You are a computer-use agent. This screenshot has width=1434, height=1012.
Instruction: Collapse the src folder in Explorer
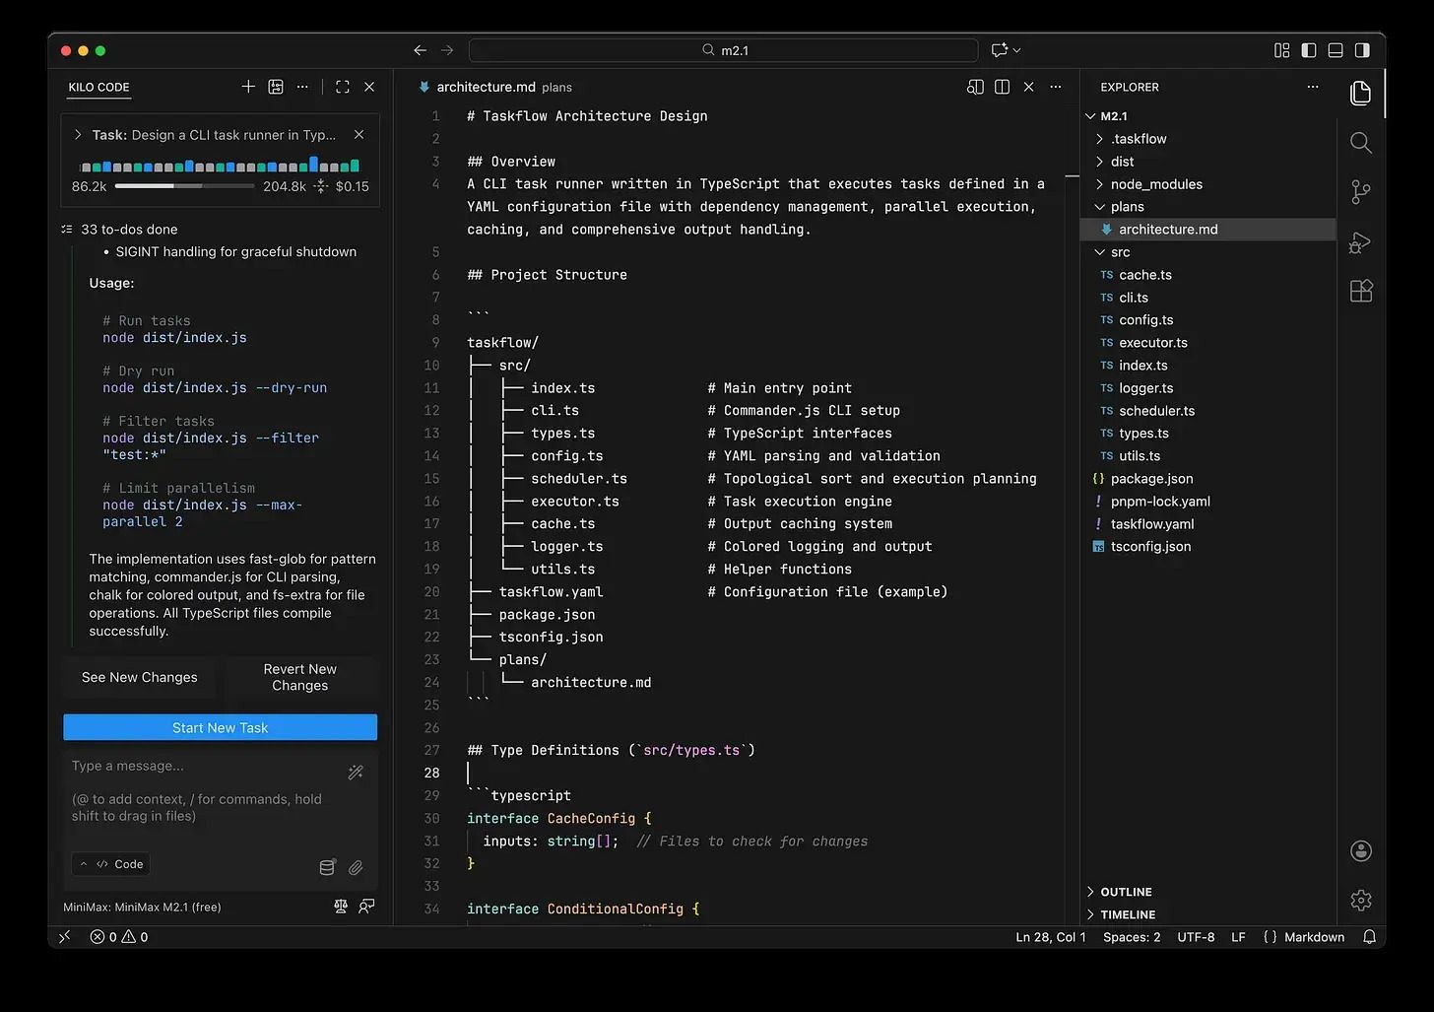coord(1120,252)
